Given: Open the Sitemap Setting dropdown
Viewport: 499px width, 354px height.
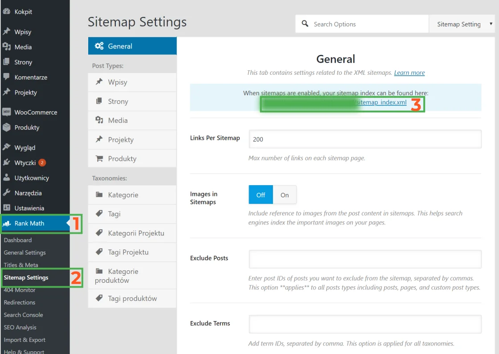Looking at the screenshot, I should (x=462, y=24).
